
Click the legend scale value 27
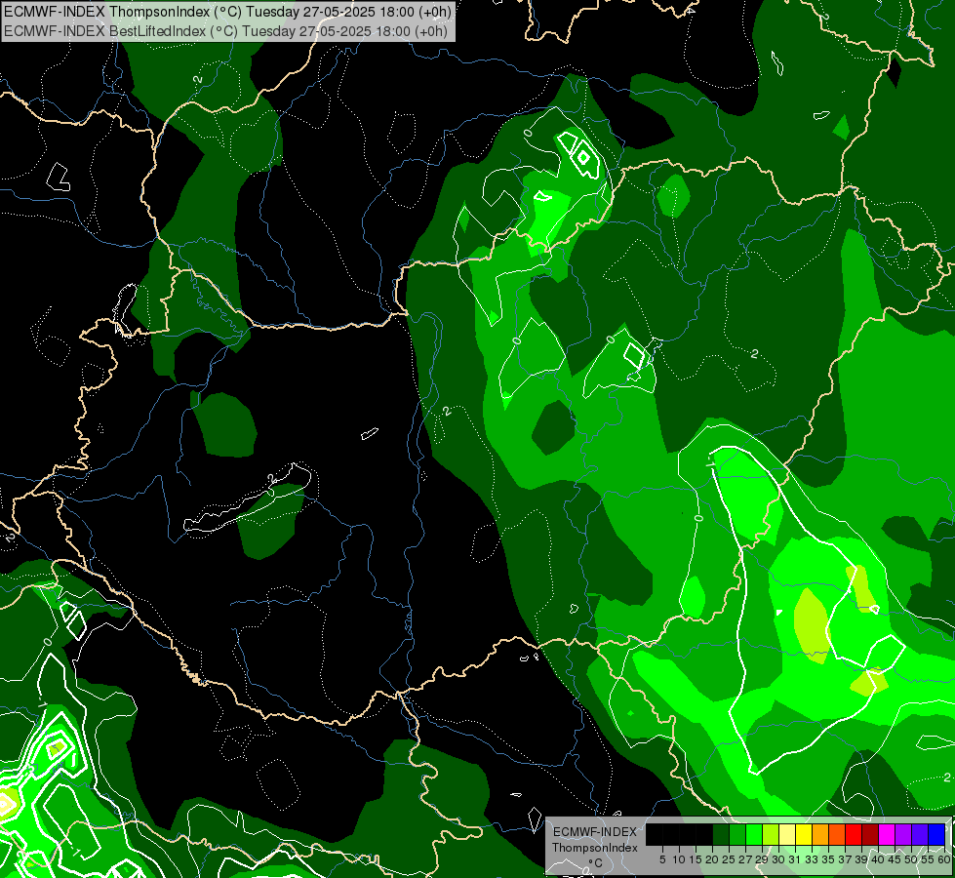point(745,859)
